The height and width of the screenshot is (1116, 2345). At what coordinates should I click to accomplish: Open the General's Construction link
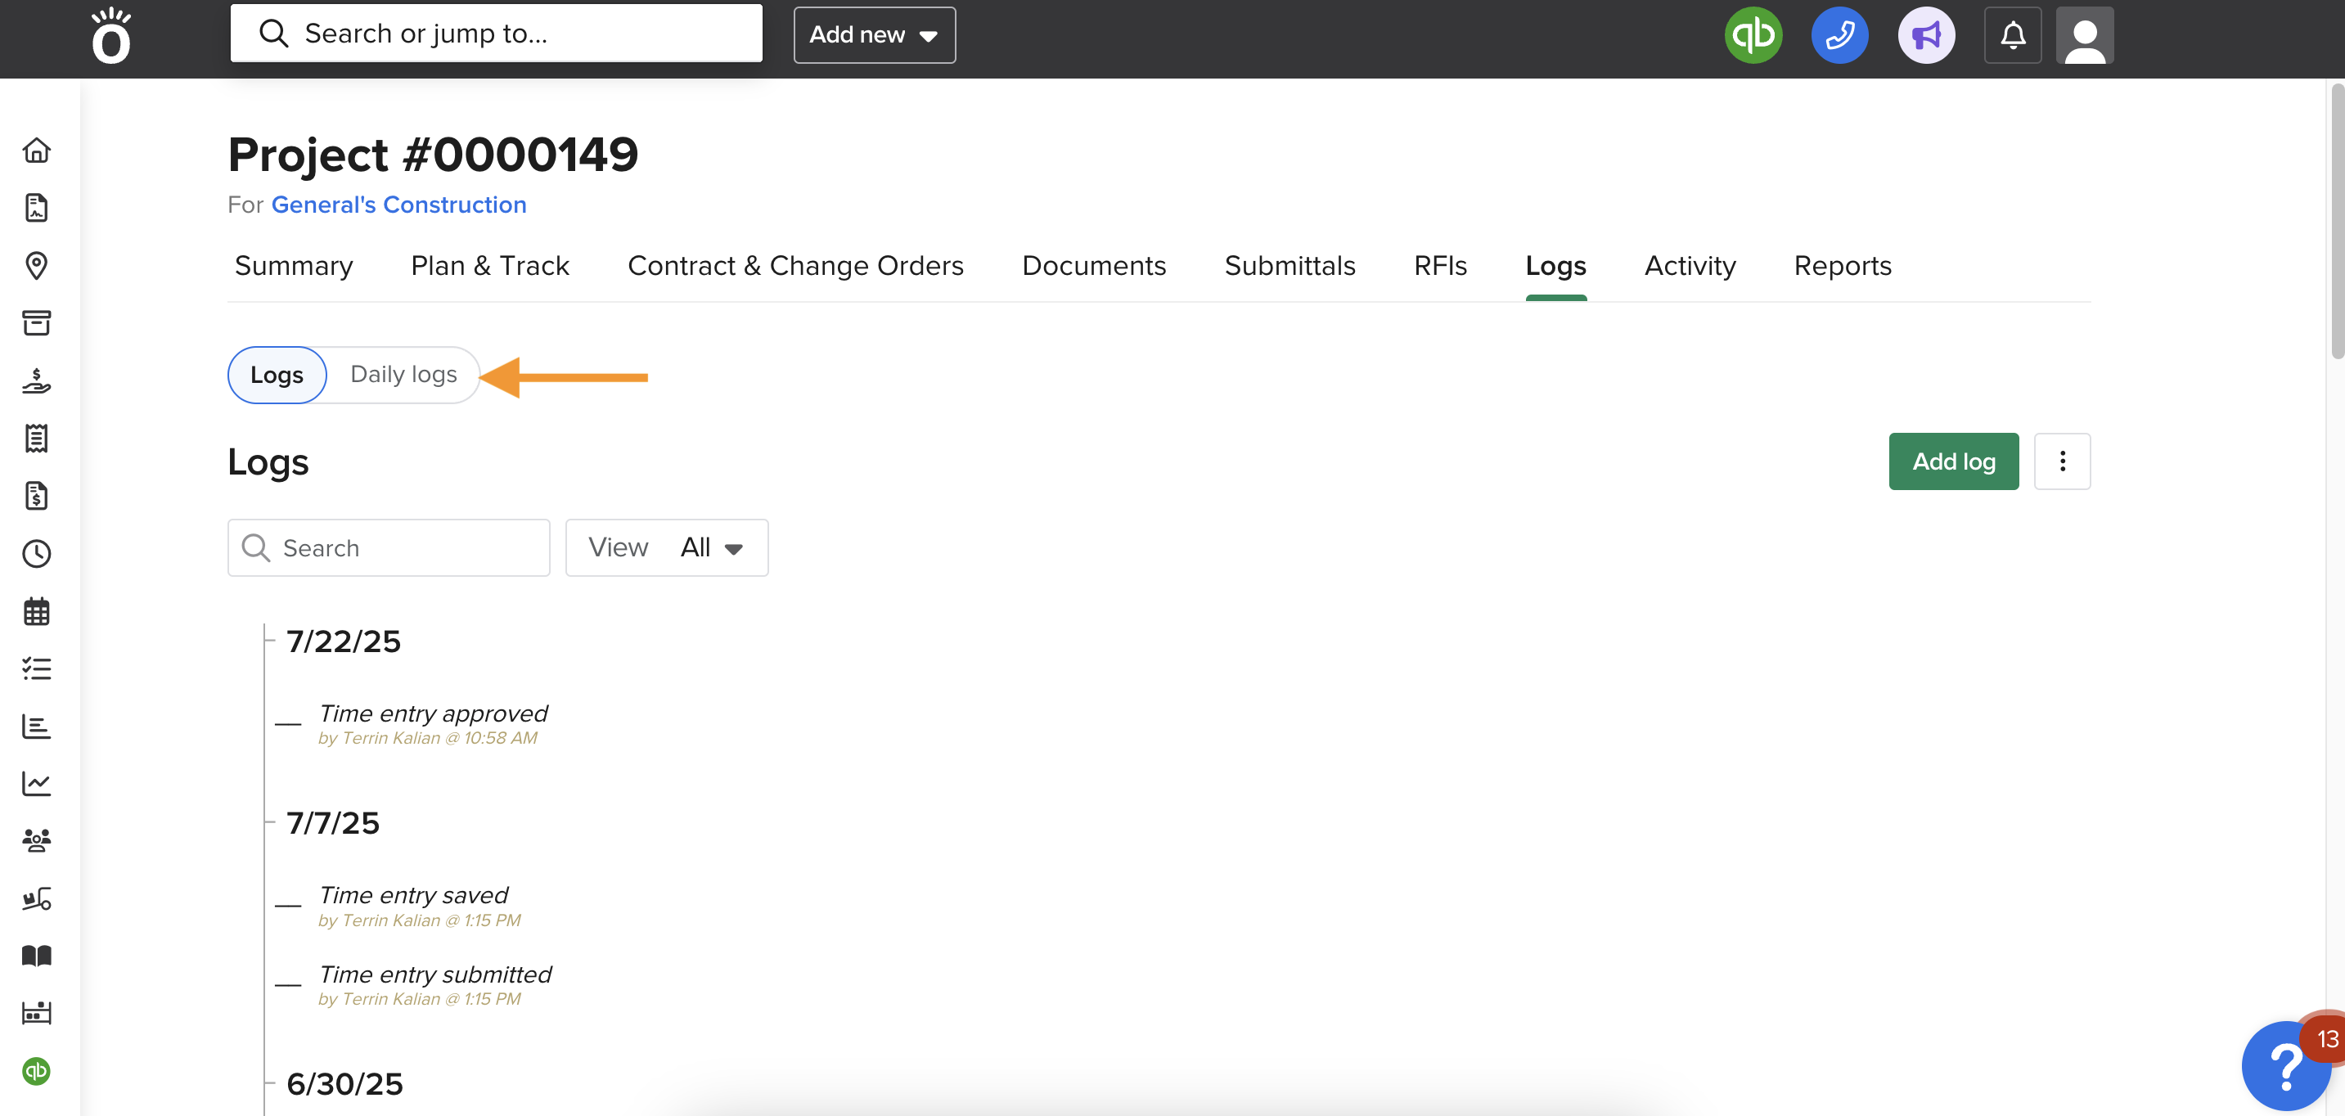[398, 205]
